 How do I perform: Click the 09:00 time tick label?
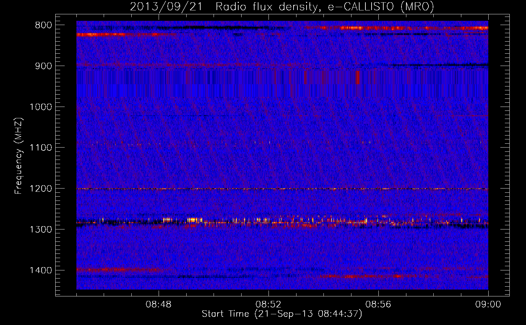tap(488, 305)
